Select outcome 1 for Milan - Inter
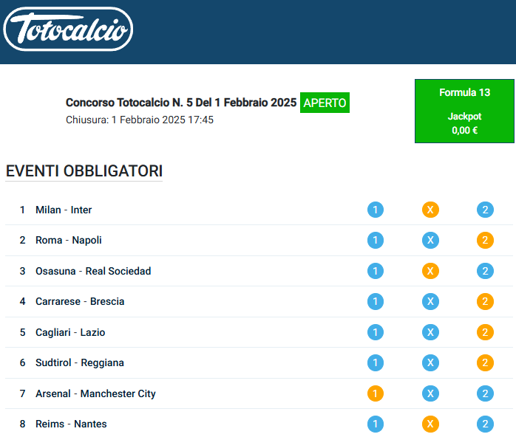The image size is (516, 437). (x=376, y=210)
